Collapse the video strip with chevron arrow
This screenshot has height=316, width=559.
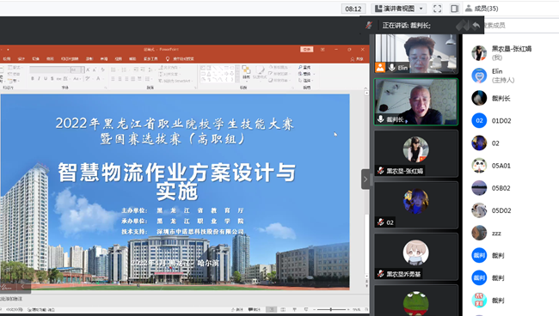click(x=365, y=179)
